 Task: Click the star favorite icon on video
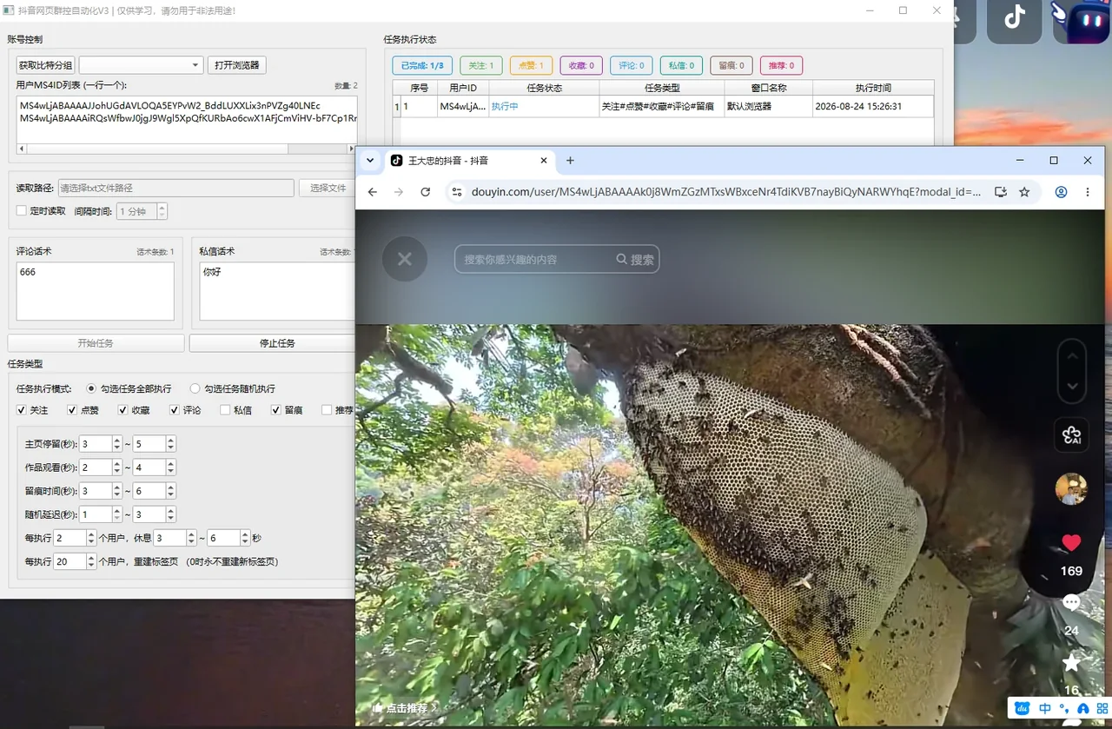coord(1071,662)
